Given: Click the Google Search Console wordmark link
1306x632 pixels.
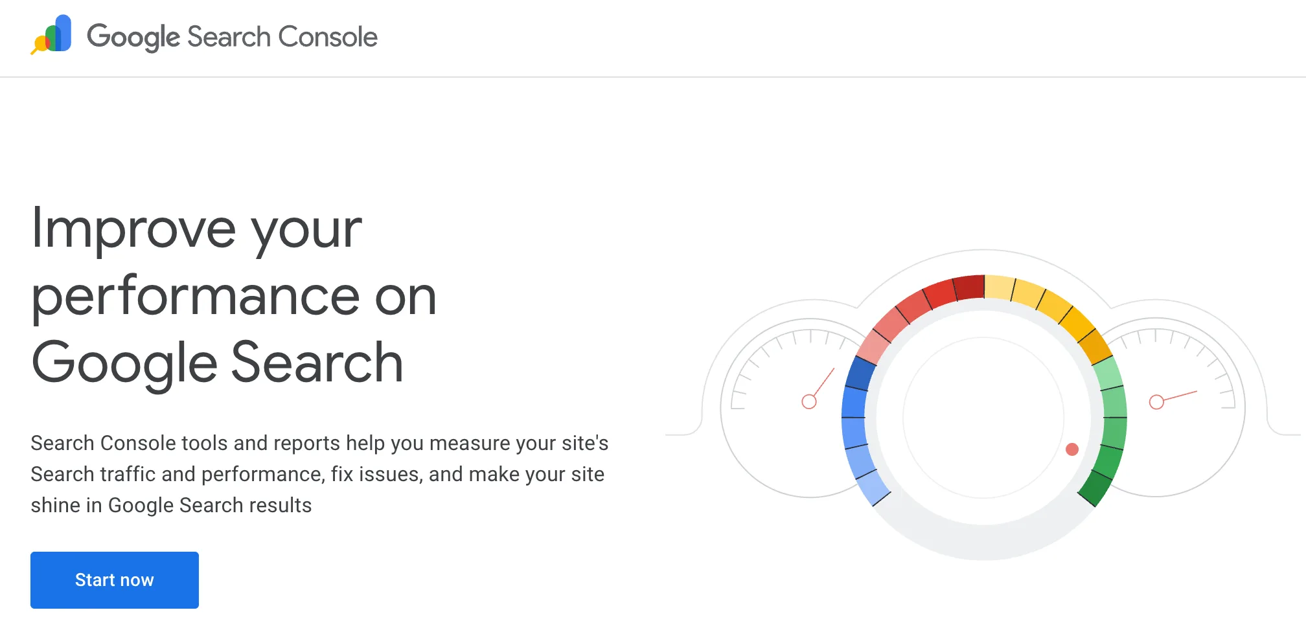Looking at the screenshot, I should (233, 37).
